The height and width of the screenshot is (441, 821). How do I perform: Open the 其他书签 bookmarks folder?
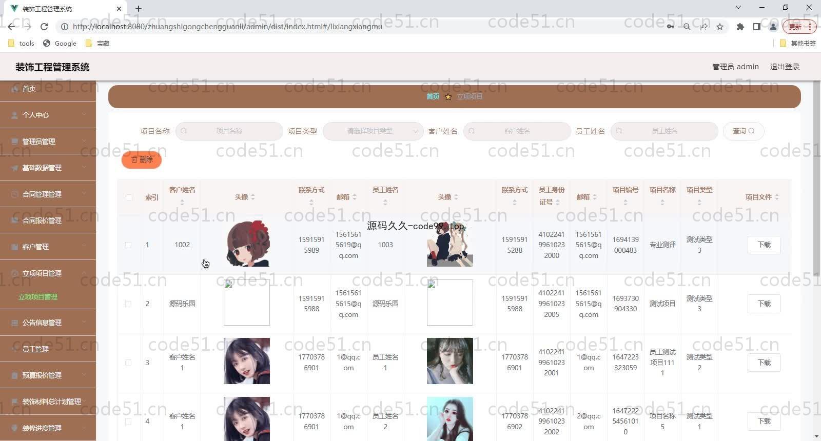pyautogui.click(x=798, y=44)
